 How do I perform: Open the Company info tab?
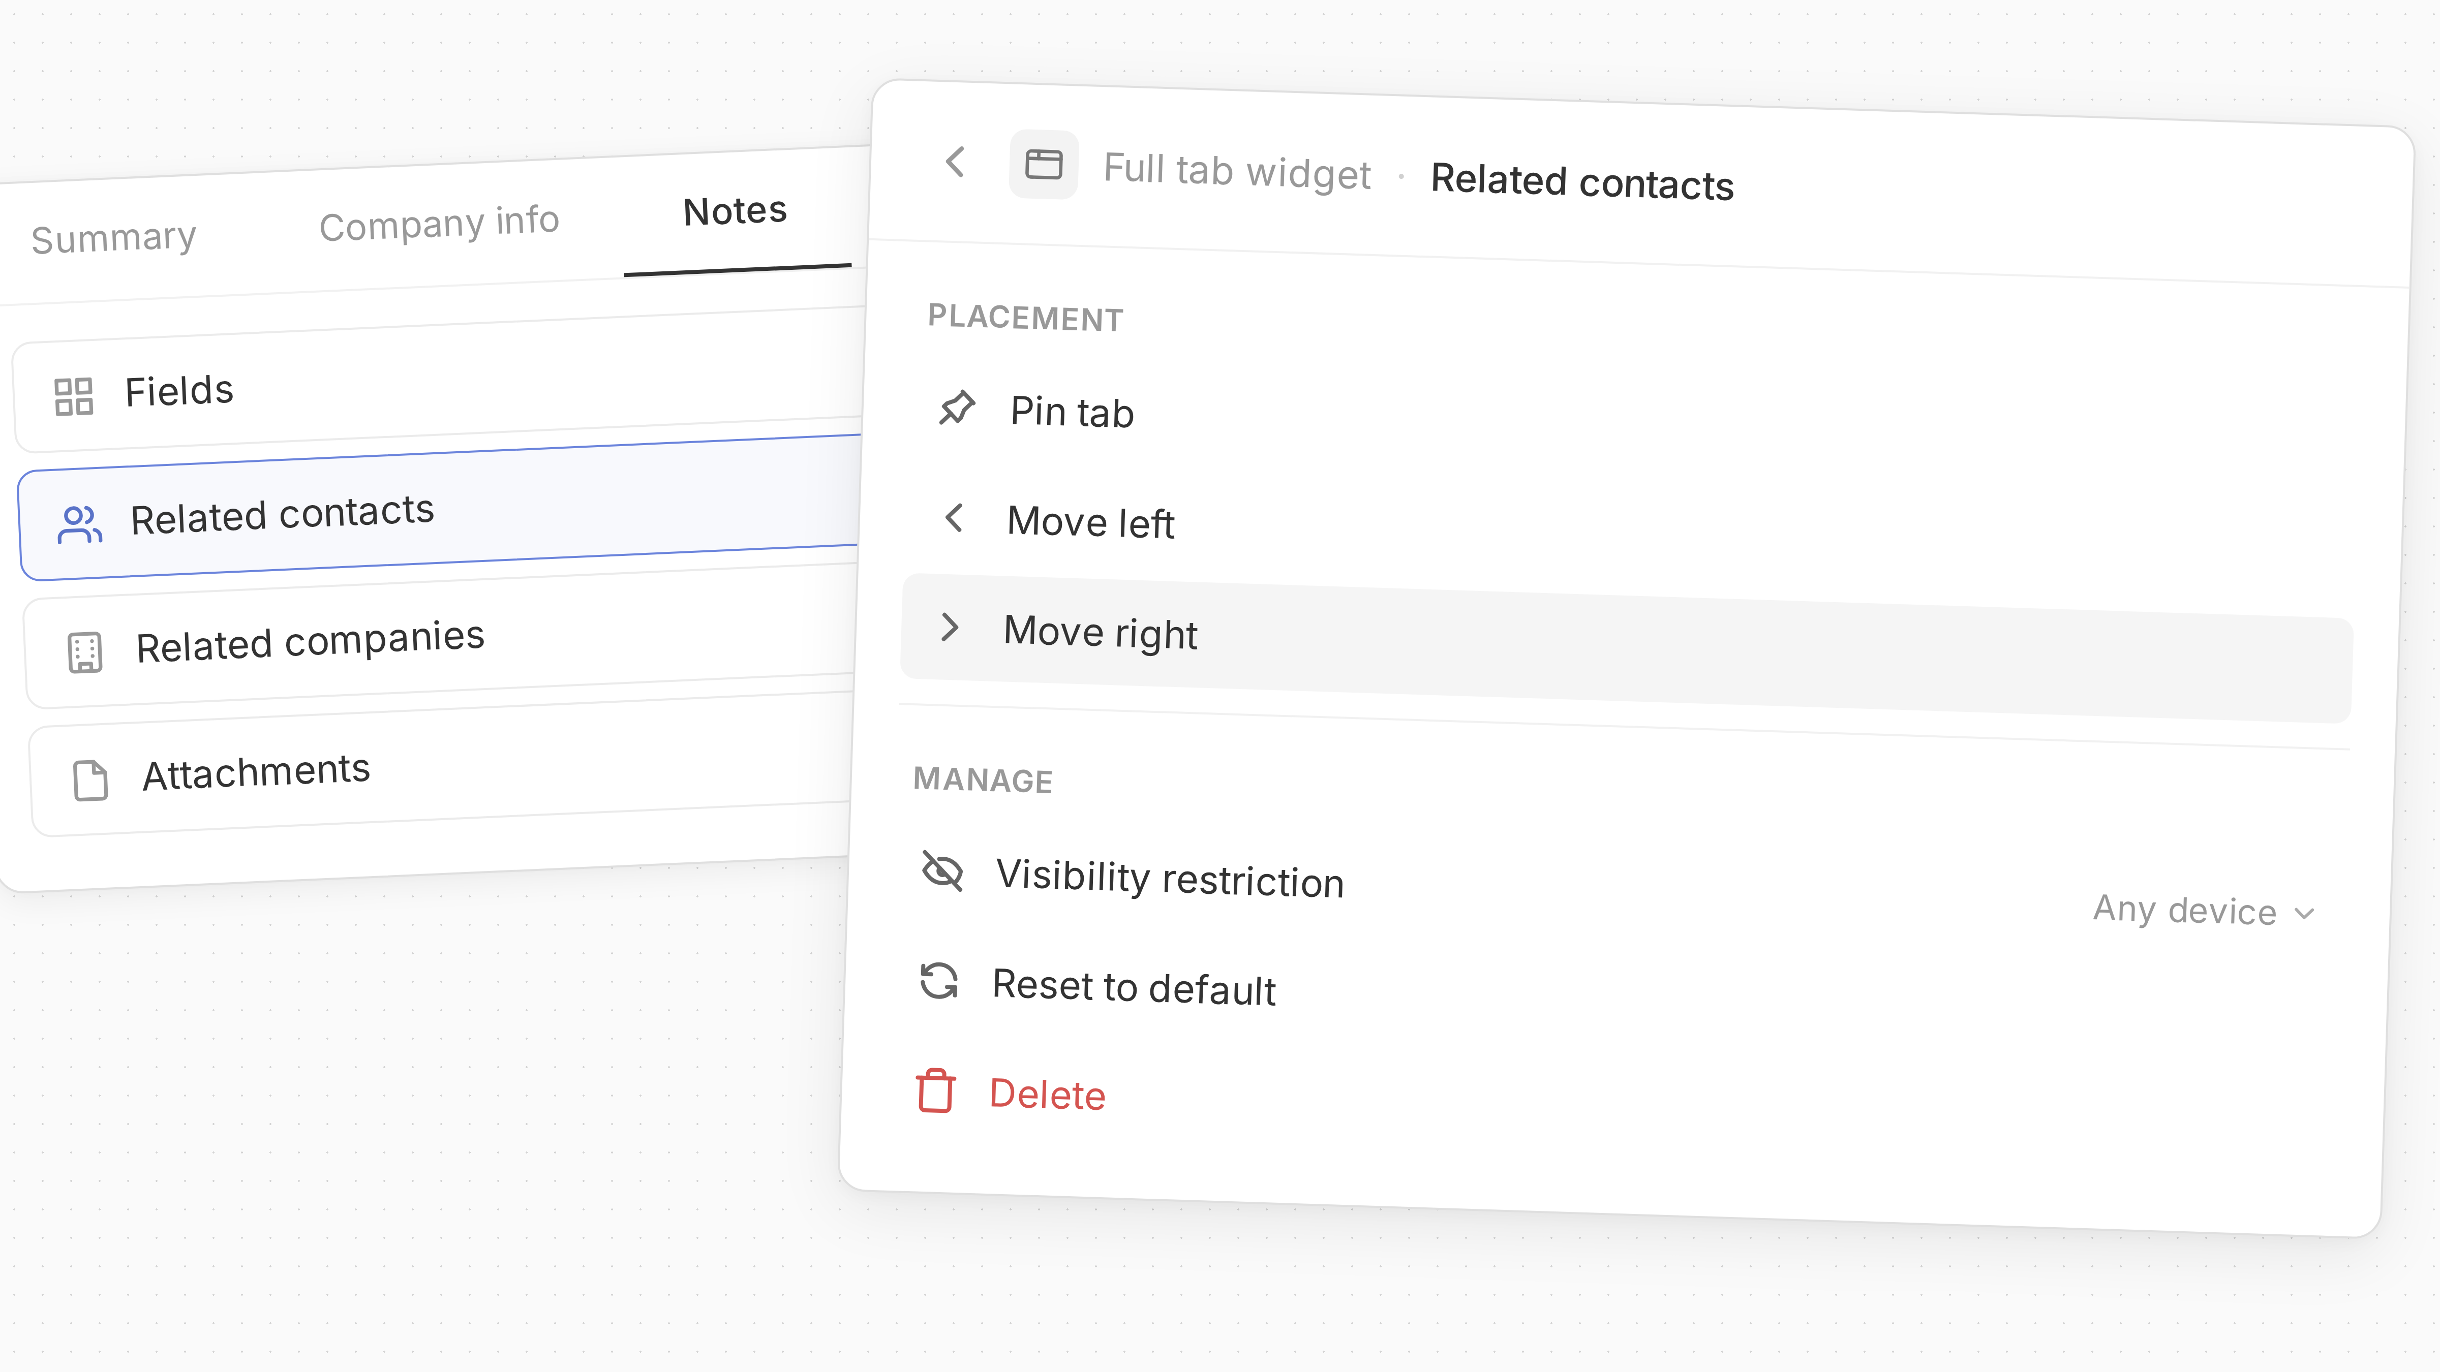coord(439,222)
